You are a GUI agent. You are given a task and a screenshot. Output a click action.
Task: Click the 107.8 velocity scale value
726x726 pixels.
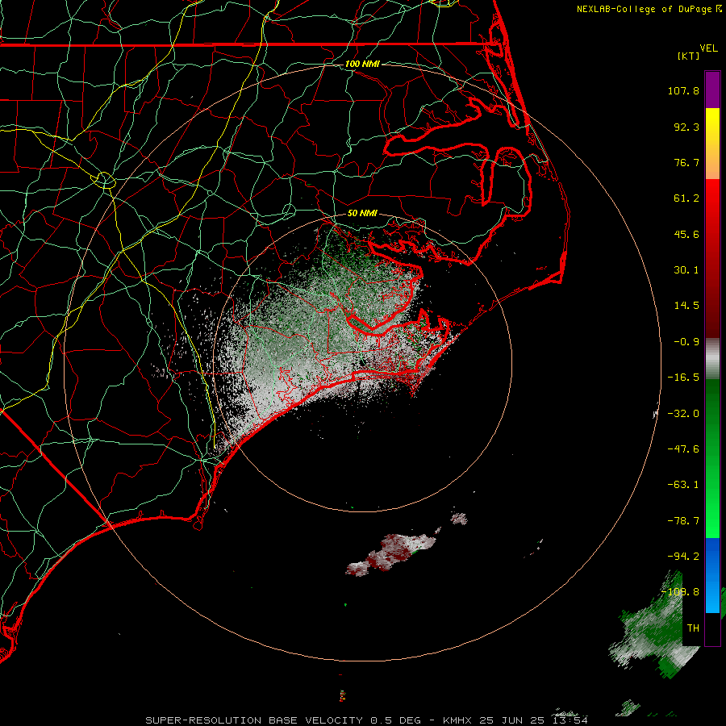coord(683,90)
